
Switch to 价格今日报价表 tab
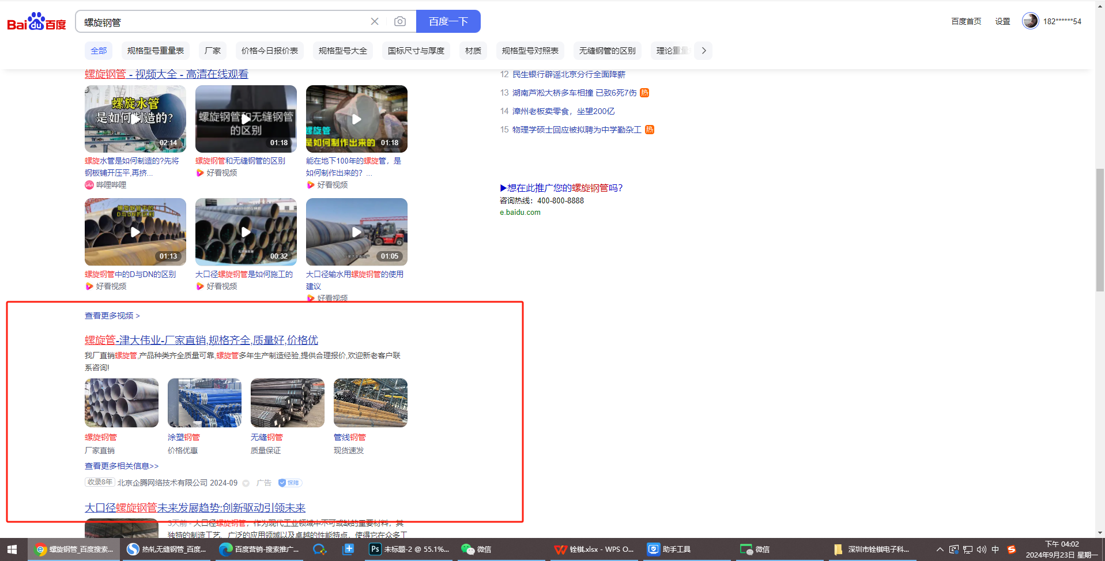point(269,51)
